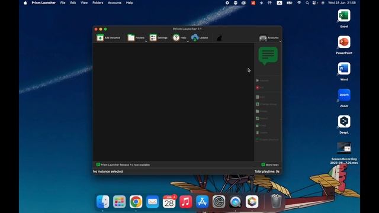This screenshot has width=379, height=213.
Task: Launch Google Chrome from the Dock
Action: [136, 202]
